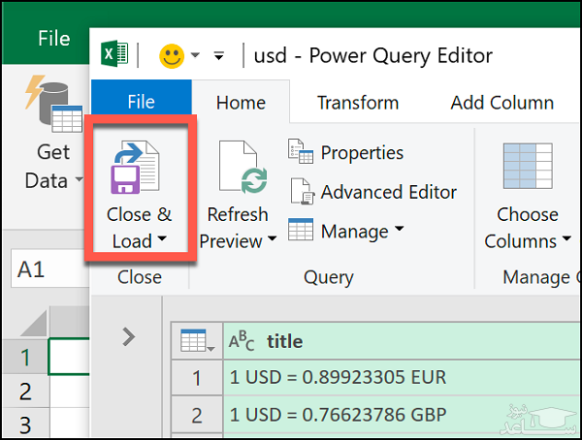The height and width of the screenshot is (440, 582).
Task: Expand the Manage dropdown
Action: click(x=399, y=231)
